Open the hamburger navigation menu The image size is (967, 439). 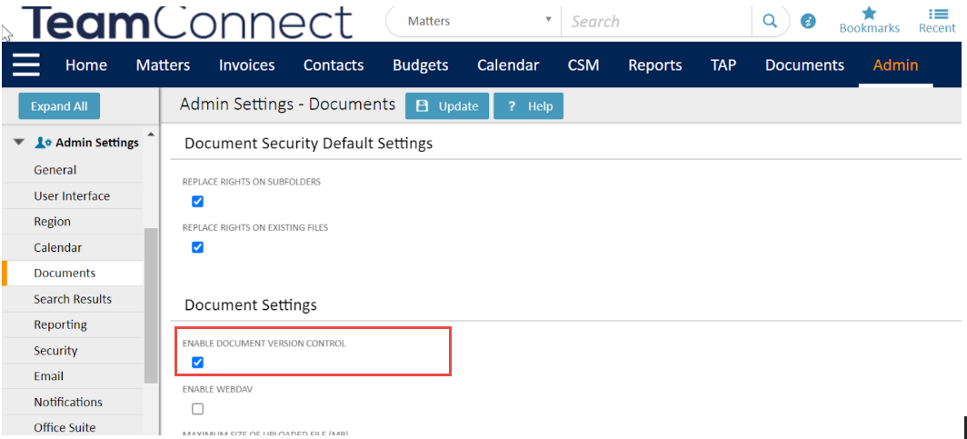point(25,65)
